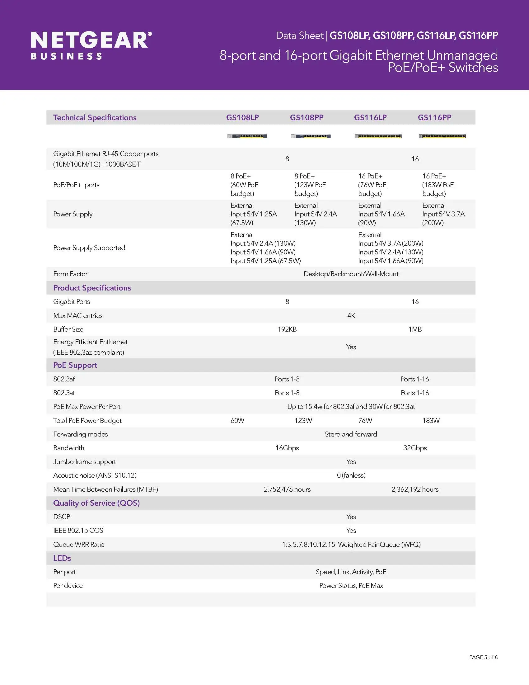Select the '8 PoE+ (60W PoE budget)' cell
Viewport: 529px width, 685px height.
(x=245, y=185)
